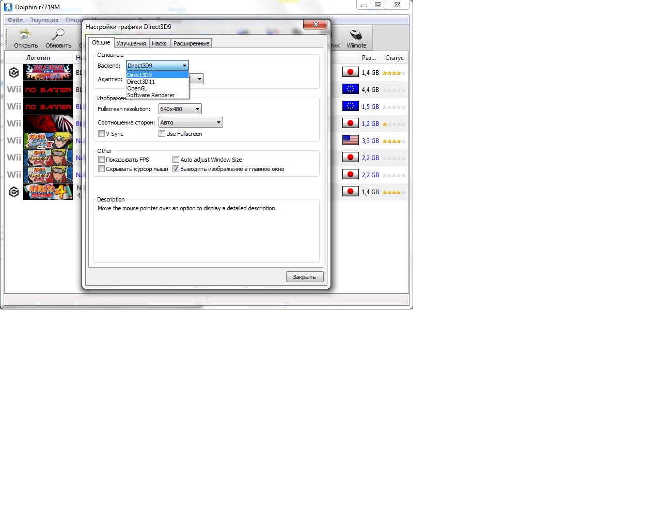Choose OpenGL in the Backend list

(158, 88)
